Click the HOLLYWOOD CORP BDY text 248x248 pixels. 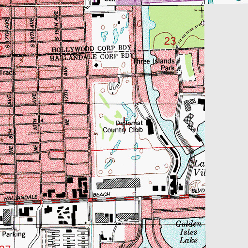click(x=92, y=48)
